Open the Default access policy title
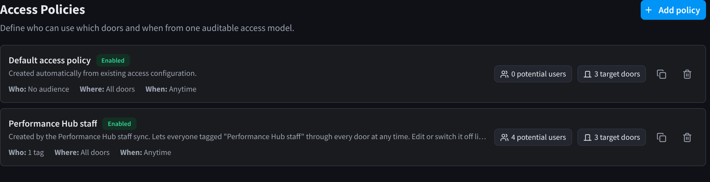Viewport: 710px width, 182px height. click(x=49, y=60)
